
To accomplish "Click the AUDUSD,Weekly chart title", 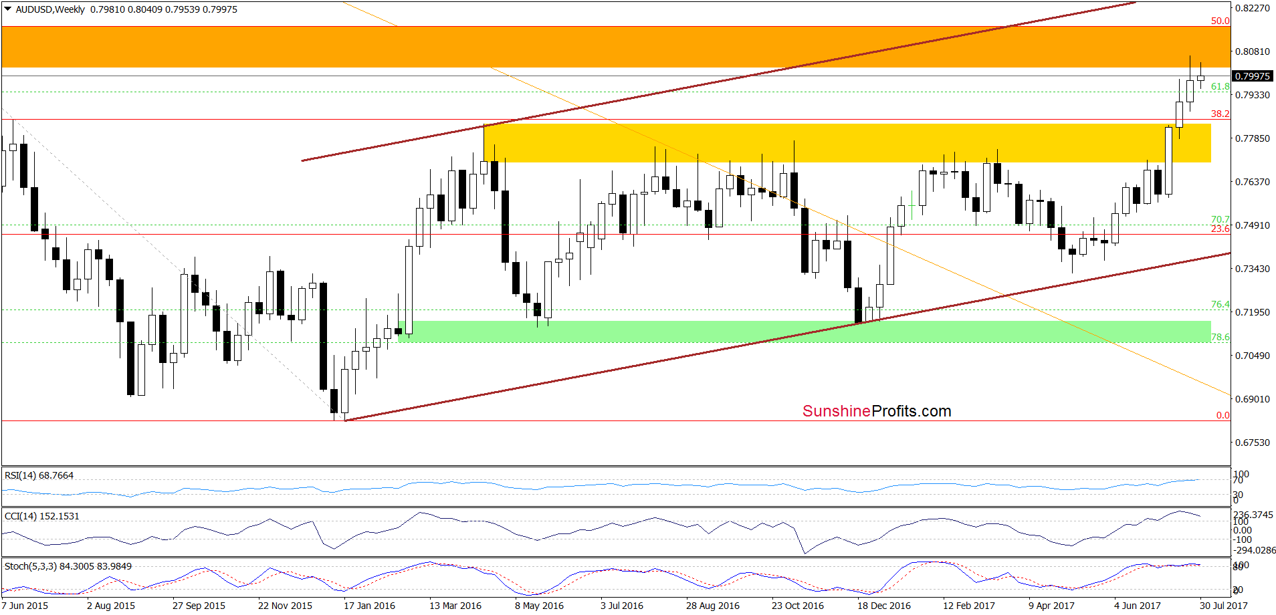I will pyautogui.click(x=50, y=9).
